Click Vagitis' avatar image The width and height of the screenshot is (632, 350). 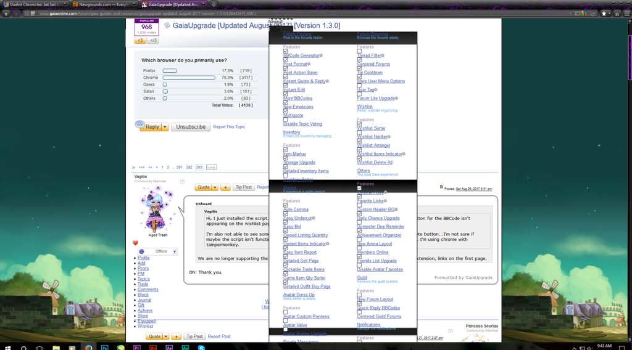coord(156,210)
